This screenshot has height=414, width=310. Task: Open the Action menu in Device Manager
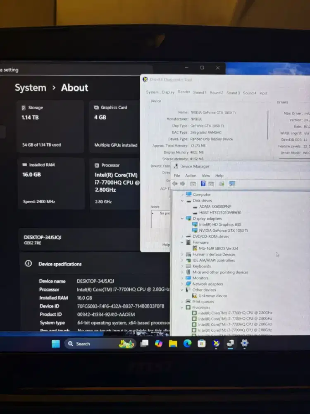pos(191,176)
